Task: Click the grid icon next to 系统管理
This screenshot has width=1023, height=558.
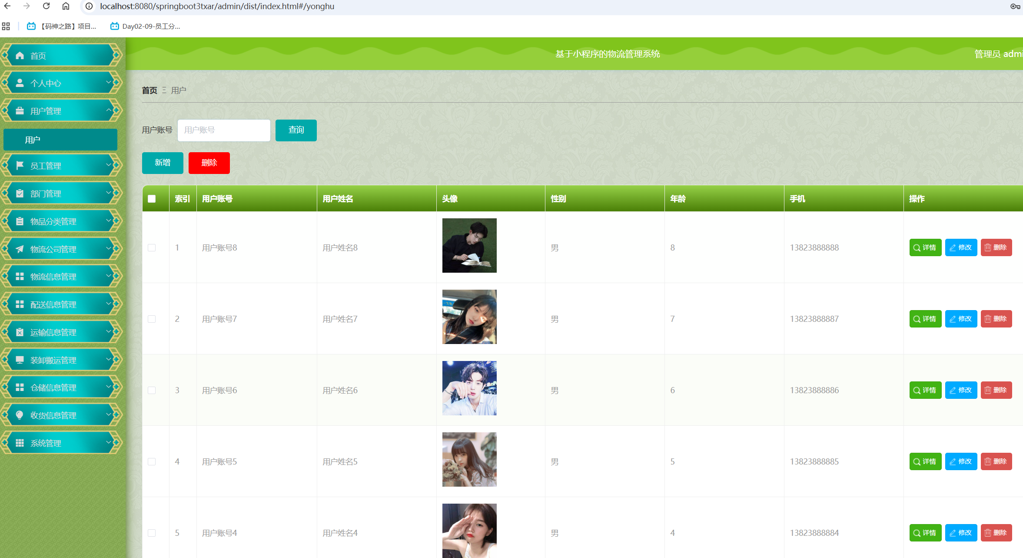Action: (20, 443)
